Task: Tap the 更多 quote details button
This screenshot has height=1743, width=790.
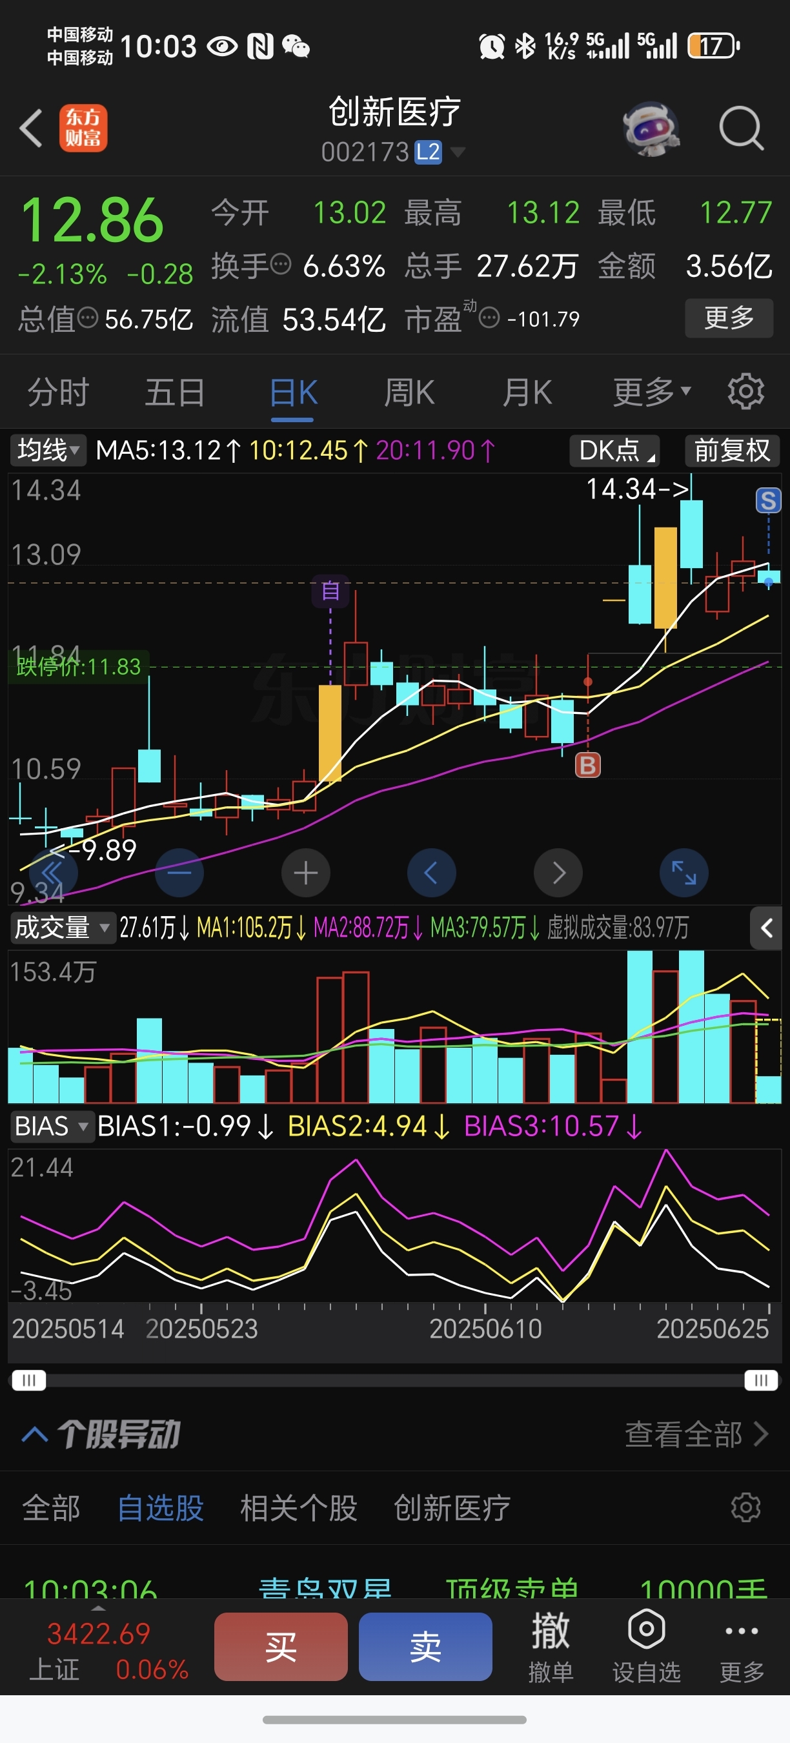Action: click(x=729, y=318)
